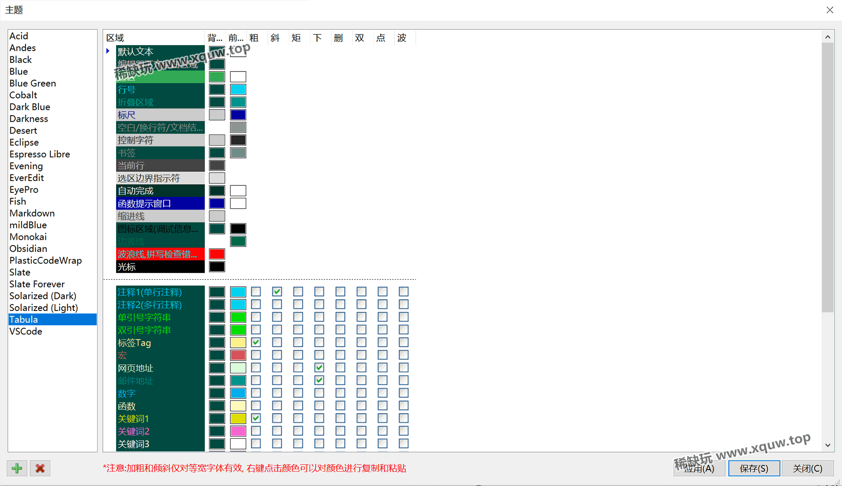This screenshot has width=842, height=486.
Task: Select the PlasticCodeWrap theme
Action: pos(52,261)
